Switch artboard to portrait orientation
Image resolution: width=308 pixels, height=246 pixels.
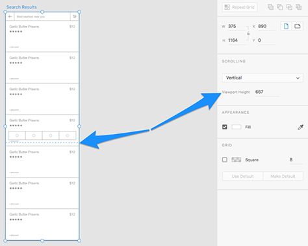286,27
